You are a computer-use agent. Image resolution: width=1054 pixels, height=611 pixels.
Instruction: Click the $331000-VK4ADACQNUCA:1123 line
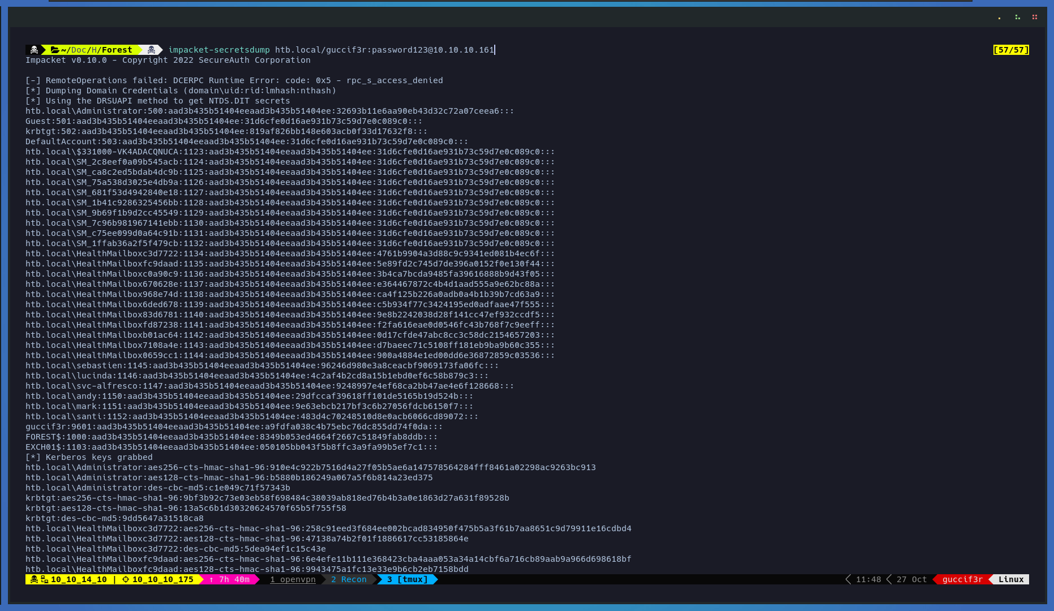290,152
